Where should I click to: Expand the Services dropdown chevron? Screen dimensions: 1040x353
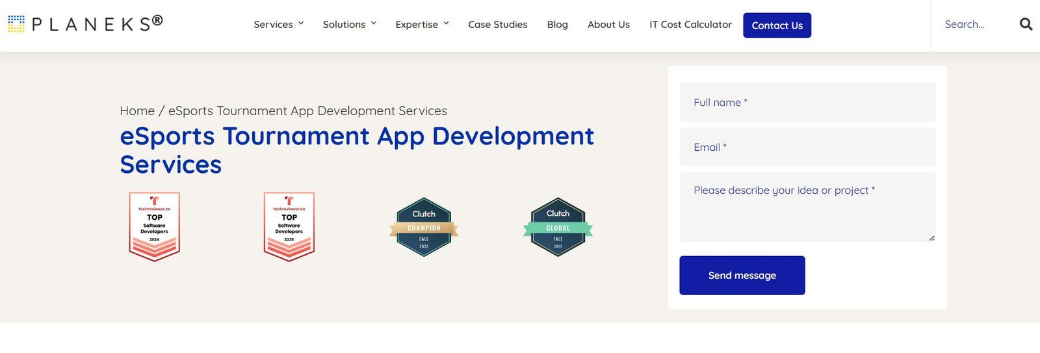pyautogui.click(x=301, y=23)
